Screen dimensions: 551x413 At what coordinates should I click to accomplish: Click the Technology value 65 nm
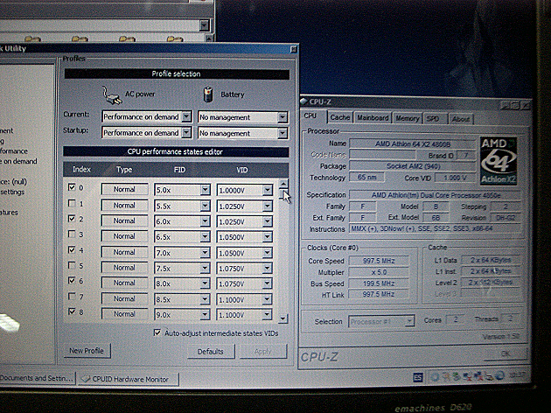366,177
